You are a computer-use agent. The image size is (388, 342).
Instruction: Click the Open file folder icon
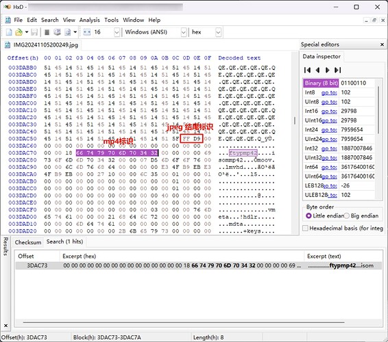coord(19,32)
